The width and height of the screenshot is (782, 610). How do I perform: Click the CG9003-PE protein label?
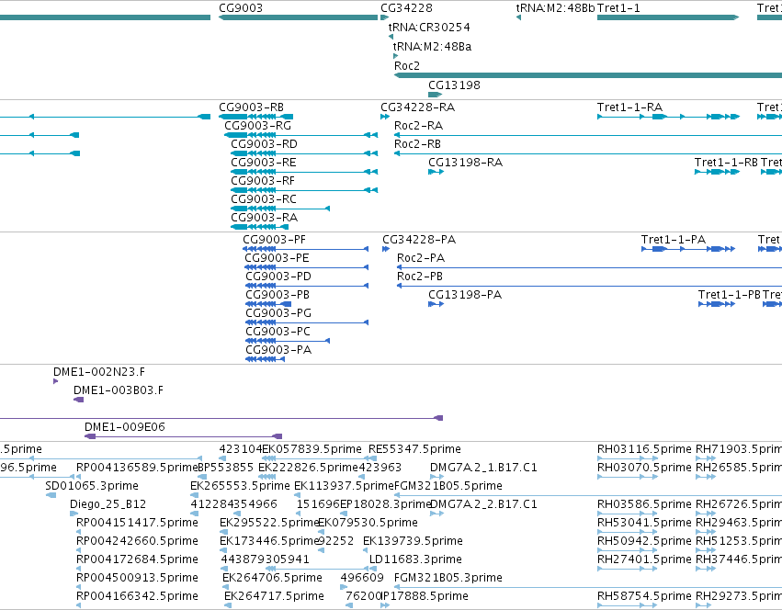click(x=277, y=258)
